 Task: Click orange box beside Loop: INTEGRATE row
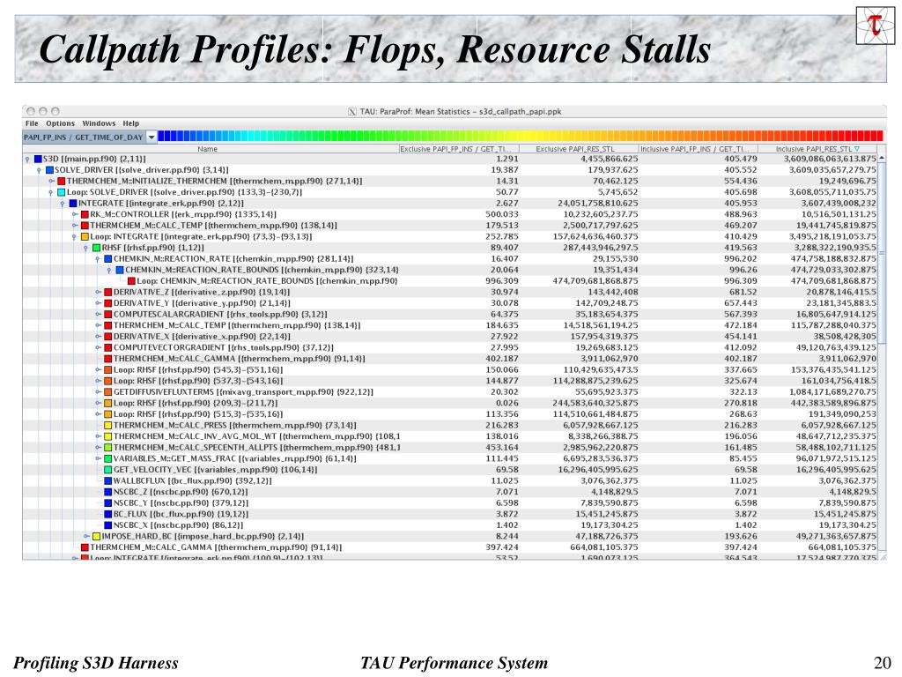[x=85, y=236]
